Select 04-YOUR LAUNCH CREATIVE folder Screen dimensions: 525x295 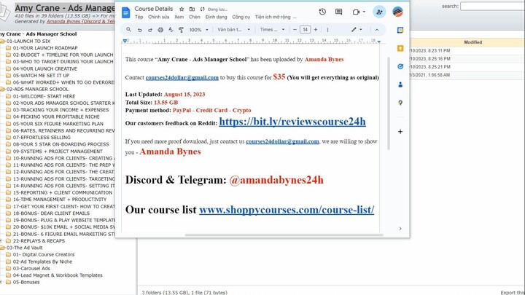tap(45, 68)
